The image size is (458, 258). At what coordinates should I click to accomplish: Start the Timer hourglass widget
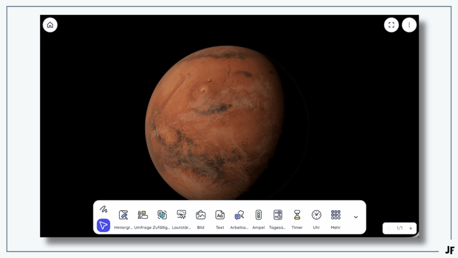(297, 218)
